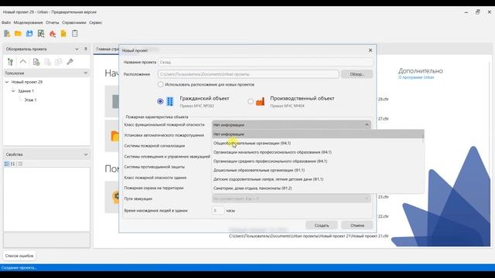
Task: Toggle the use location for new projects option
Action: [160, 84]
